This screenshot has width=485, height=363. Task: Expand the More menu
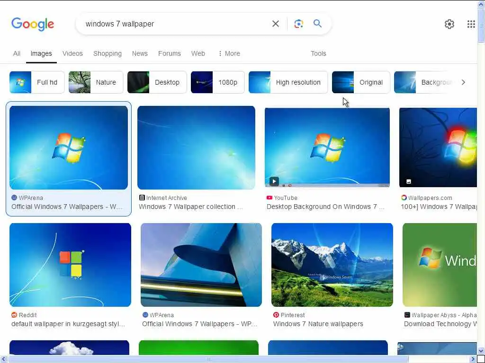click(x=229, y=53)
